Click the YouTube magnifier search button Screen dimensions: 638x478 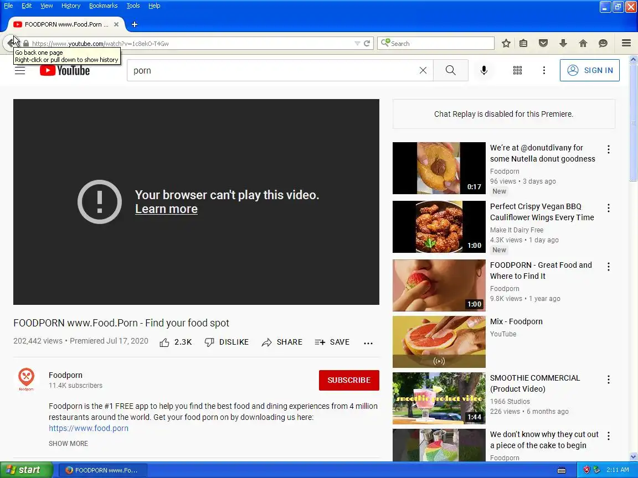click(451, 70)
